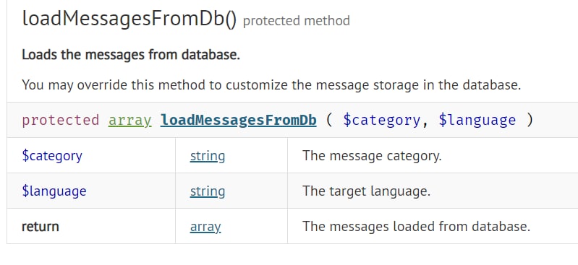Open the loadMessagesFromDb link in the signature
The height and width of the screenshot is (265, 578).
[238, 120]
